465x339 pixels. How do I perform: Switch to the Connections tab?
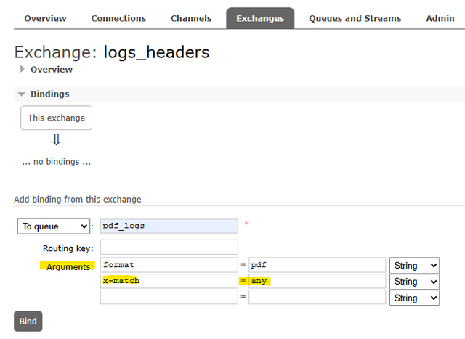(118, 18)
